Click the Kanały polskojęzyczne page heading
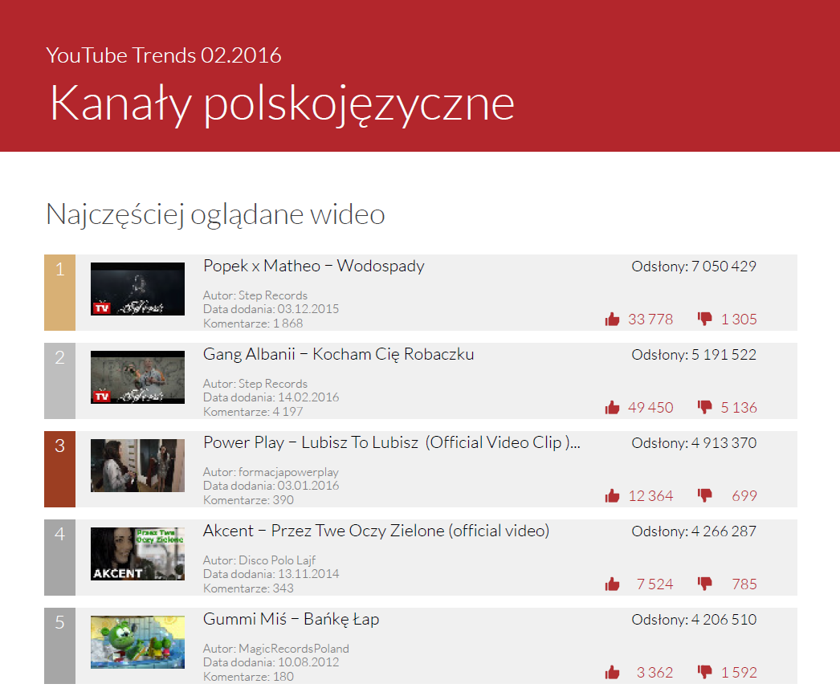This screenshot has width=840, height=688. pos(282,103)
